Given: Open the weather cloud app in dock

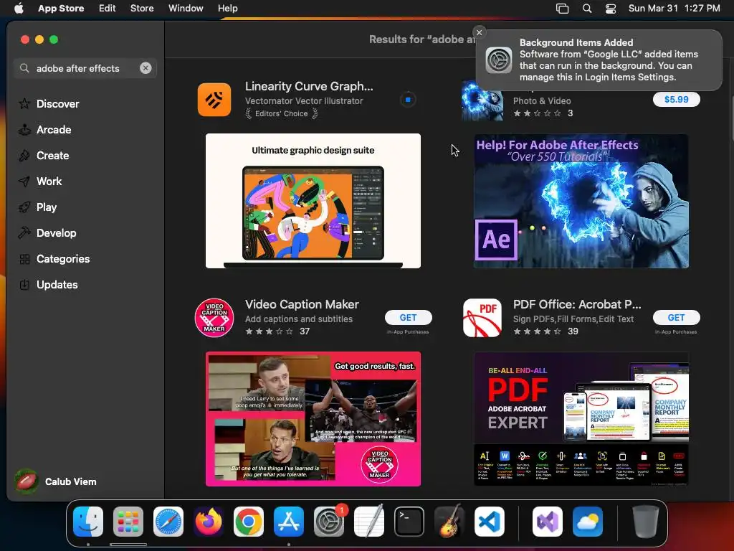Looking at the screenshot, I should point(588,522).
